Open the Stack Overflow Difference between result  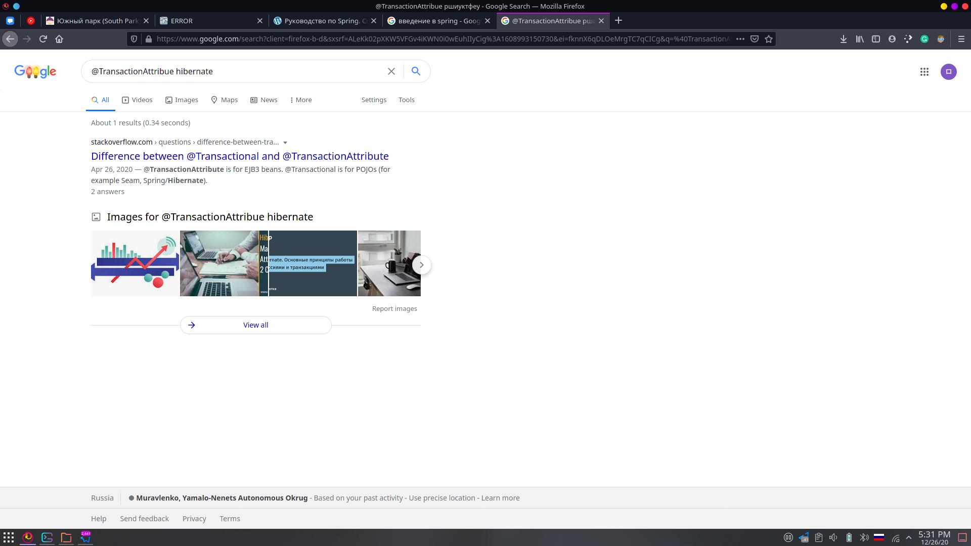(x=240, y=156)
